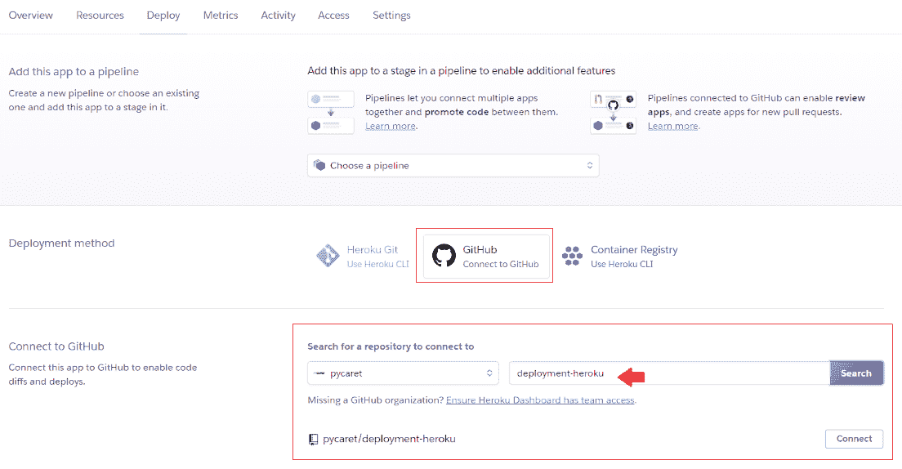Open the Activity tab
Screen dimensions: 902x469
pos(278,16)
